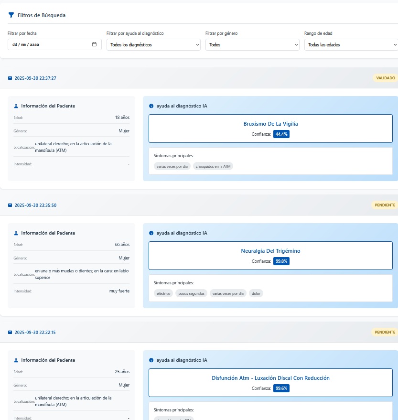Viewport: 398px width, 420px height.
Task: Click the funnel icon beside Filtros de Búsqueda
Action: 11,15
